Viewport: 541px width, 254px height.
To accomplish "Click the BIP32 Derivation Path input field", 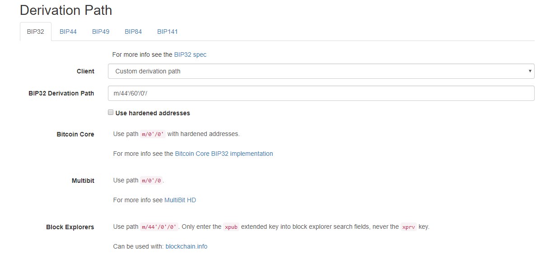I will pos(321,93).
